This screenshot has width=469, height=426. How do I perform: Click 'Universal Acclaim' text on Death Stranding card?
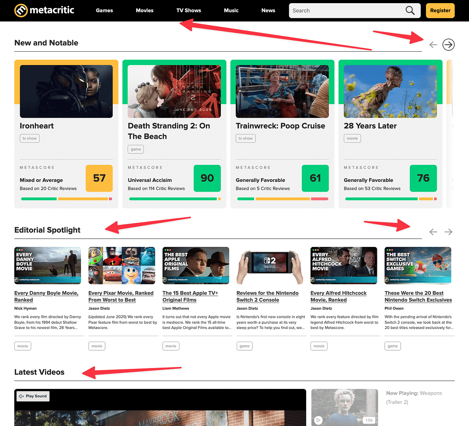click(150, 180)
